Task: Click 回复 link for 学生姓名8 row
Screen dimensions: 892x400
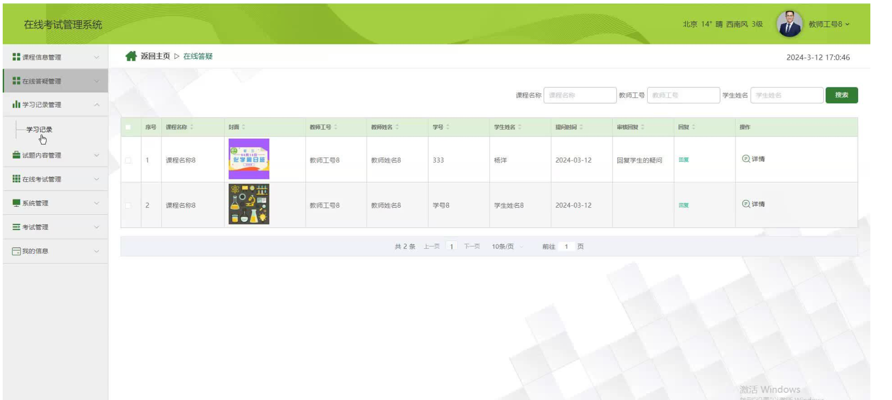Action: point(684,205)
